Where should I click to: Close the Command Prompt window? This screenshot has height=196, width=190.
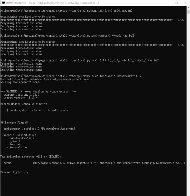pos(186,3)
